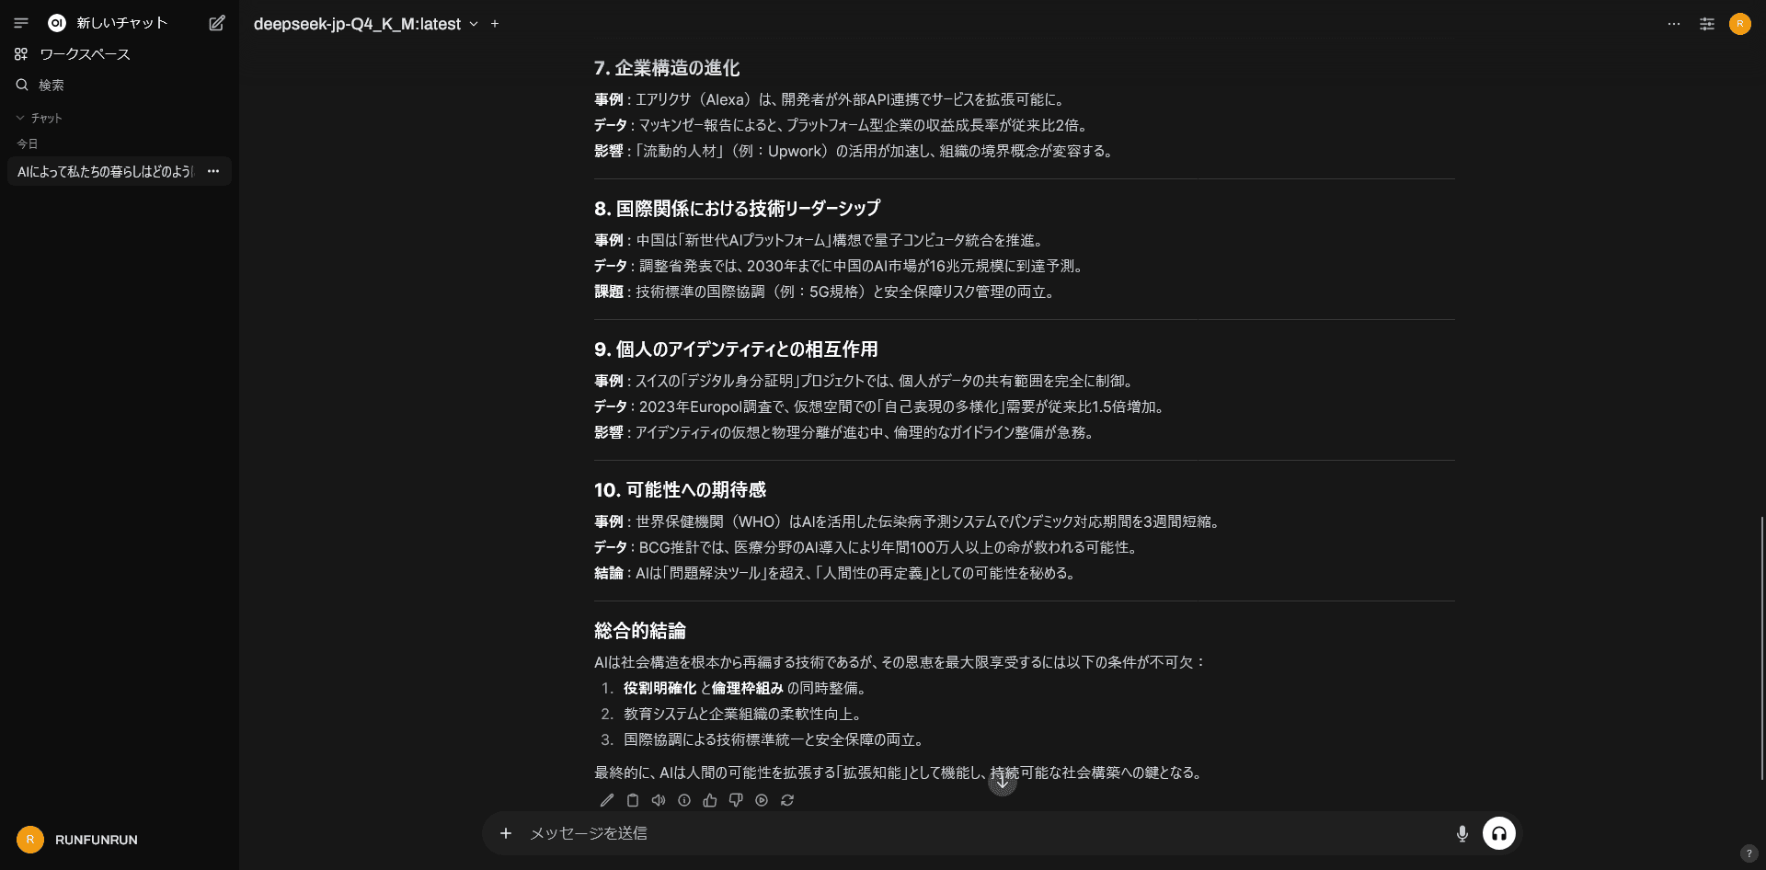Click the Open WebUI logo icon
The image size is (1766, 870).
tap(57, 23)
